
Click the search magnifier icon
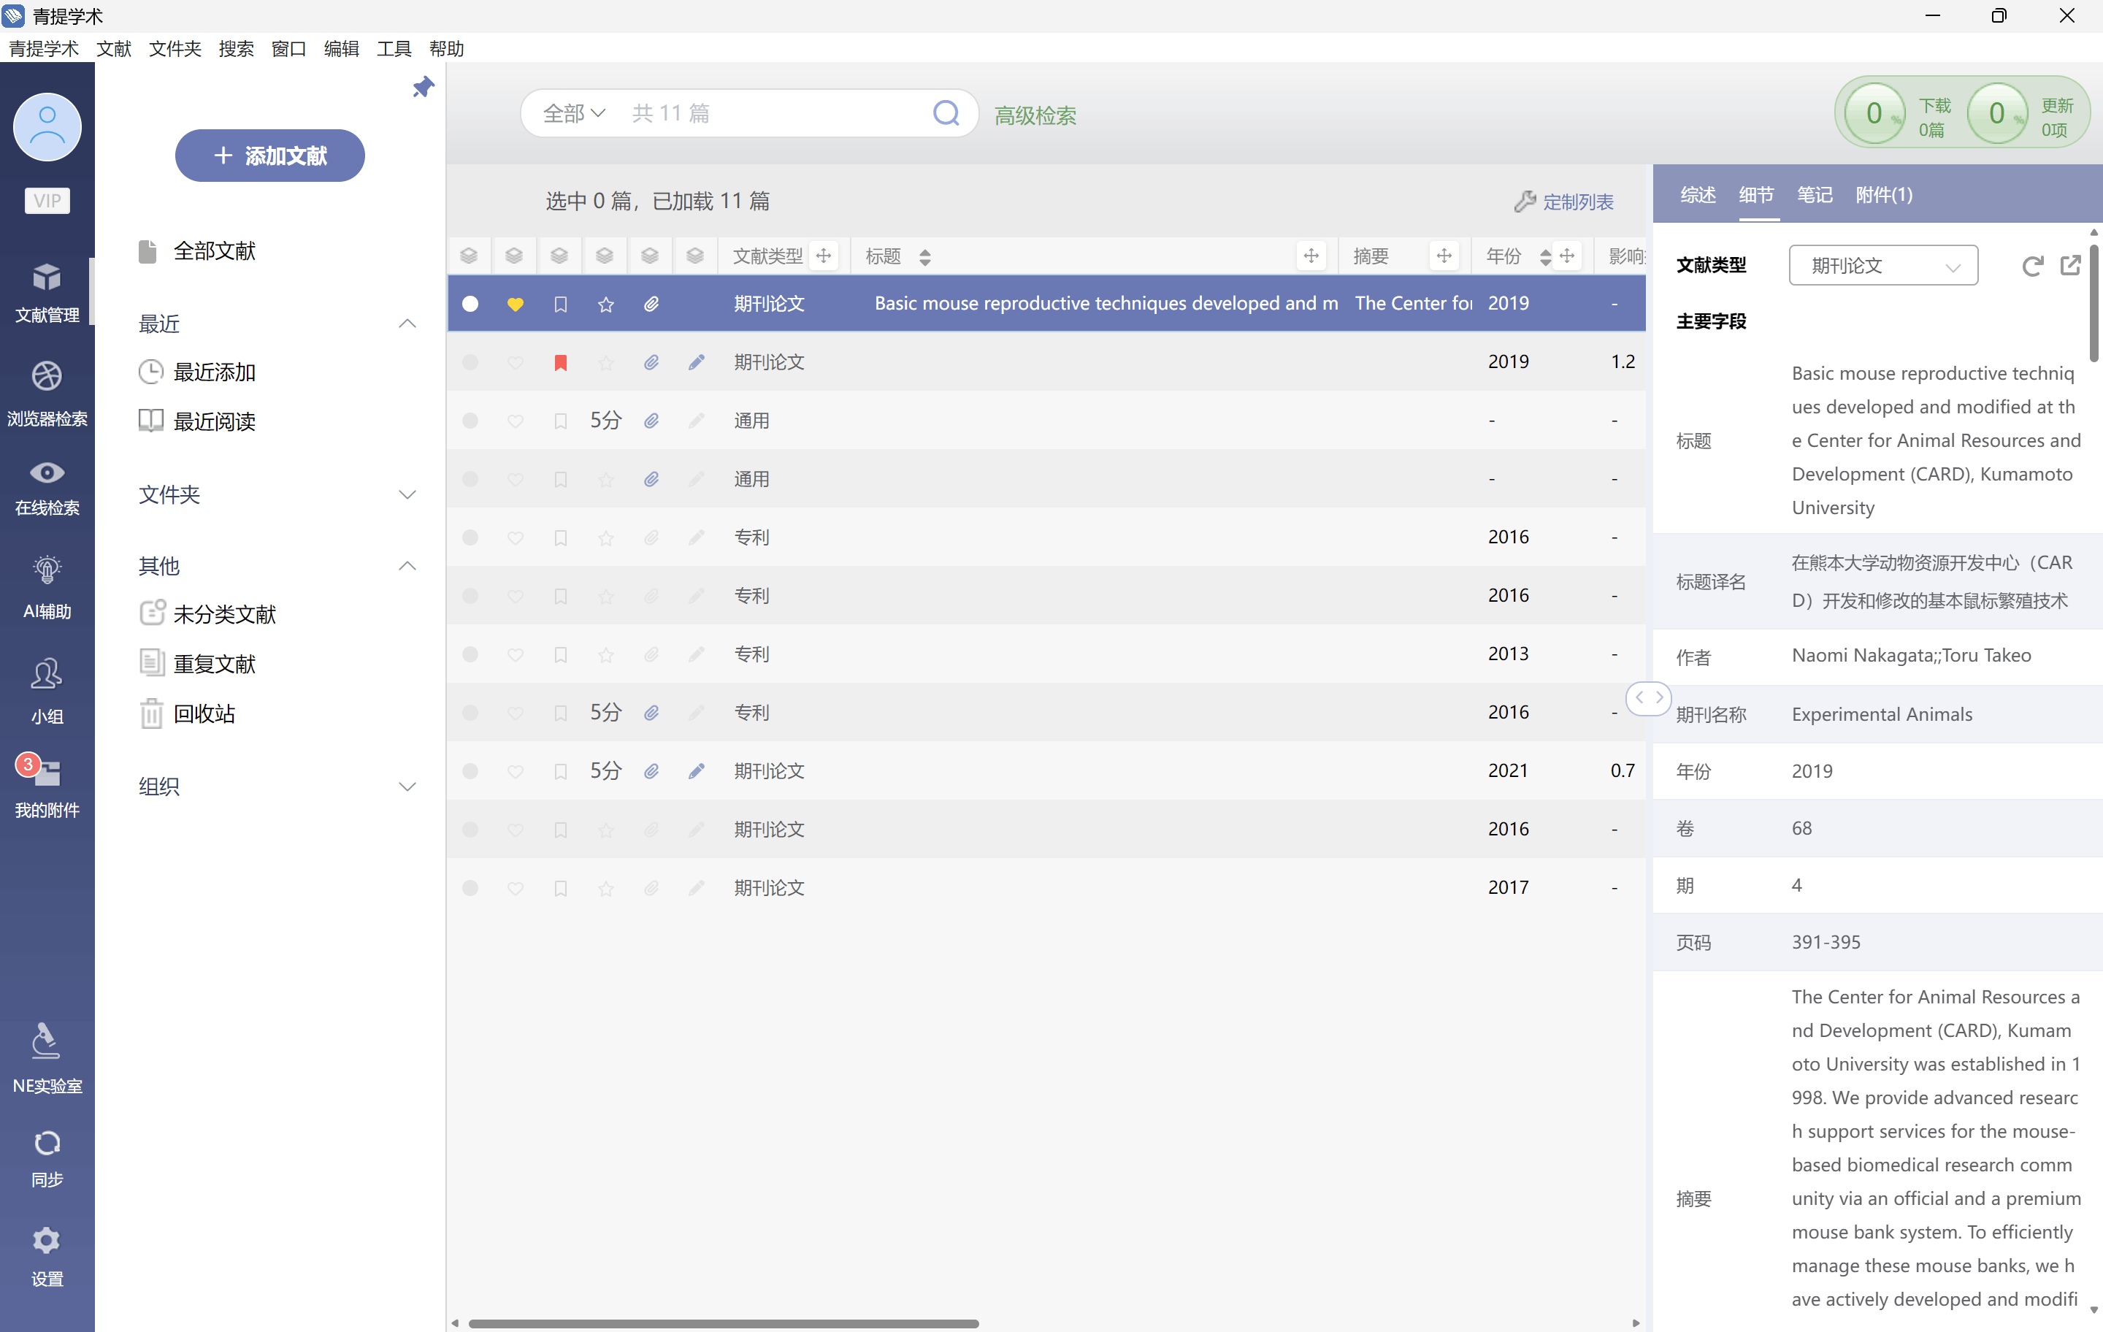(x=946, y=112)
